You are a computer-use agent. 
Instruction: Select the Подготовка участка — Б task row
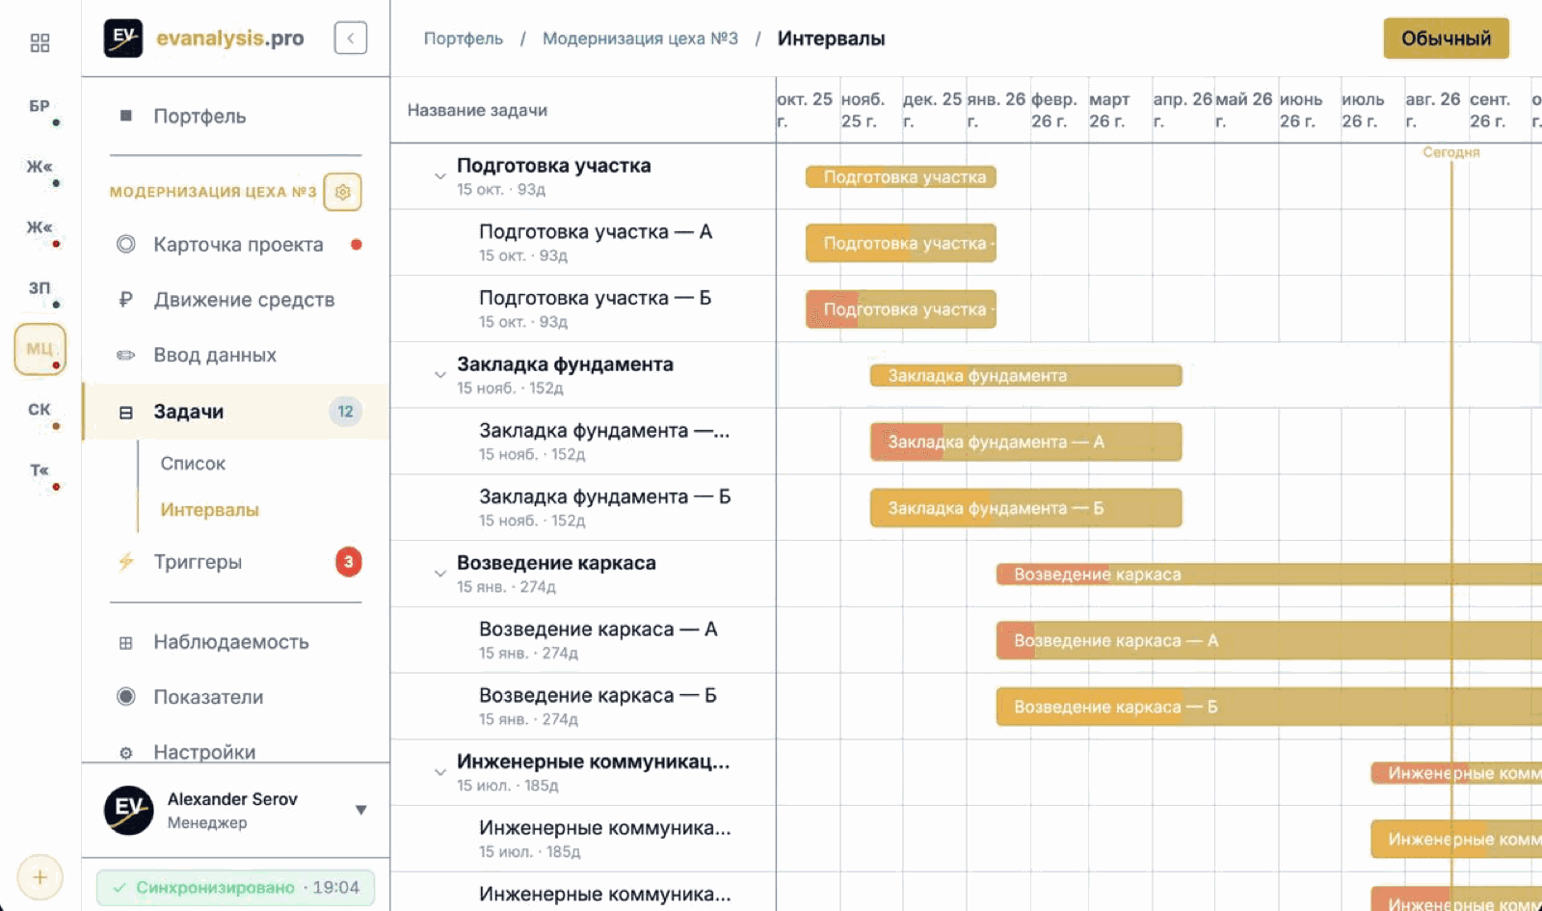(x=583, y=309)
